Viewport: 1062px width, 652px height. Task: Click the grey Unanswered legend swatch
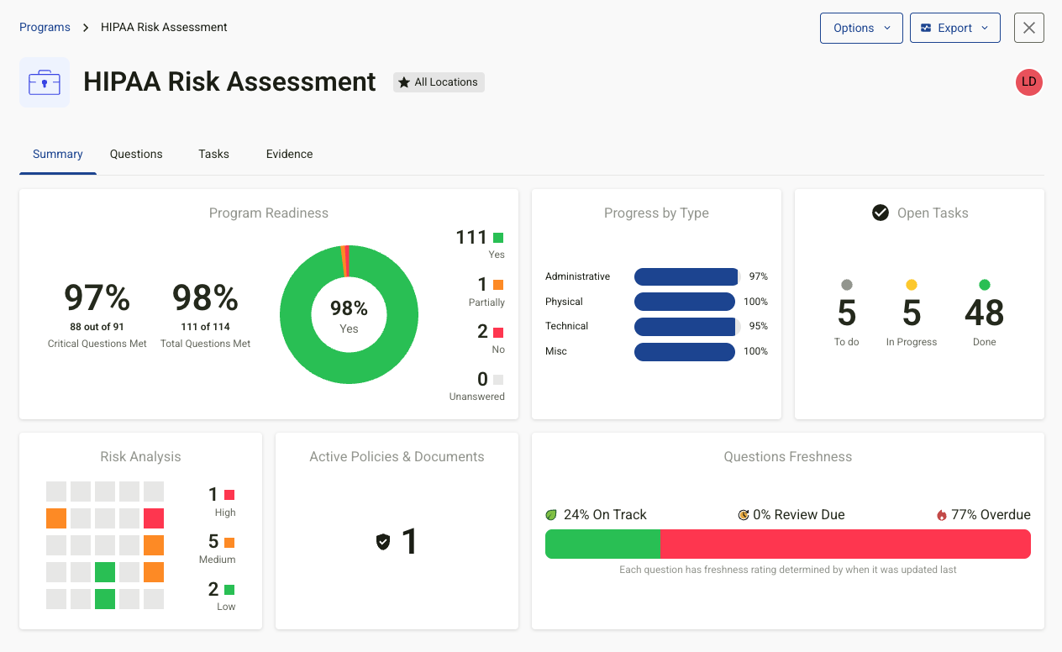click(498, 379)
